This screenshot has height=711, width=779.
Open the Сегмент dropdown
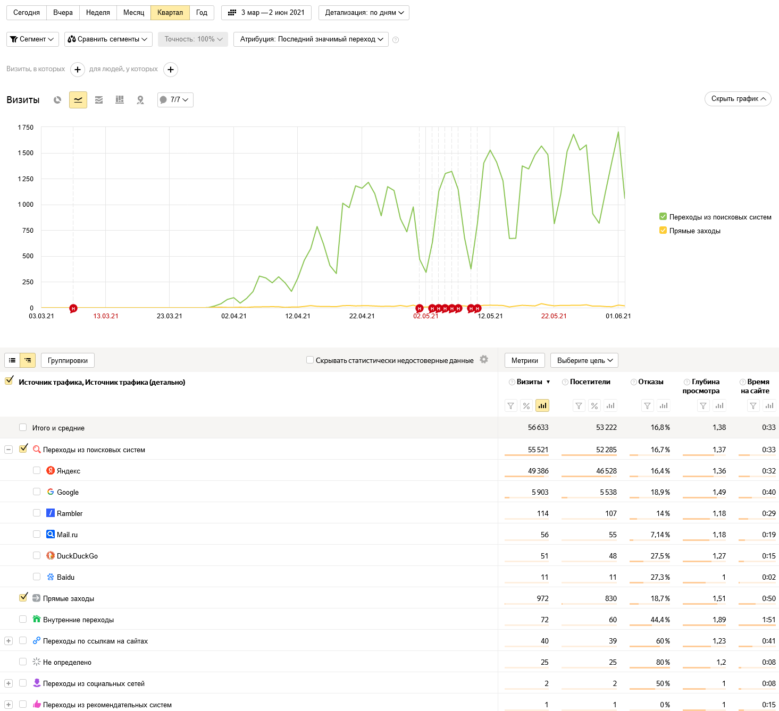pyautogui.click(x=32, y=39)
